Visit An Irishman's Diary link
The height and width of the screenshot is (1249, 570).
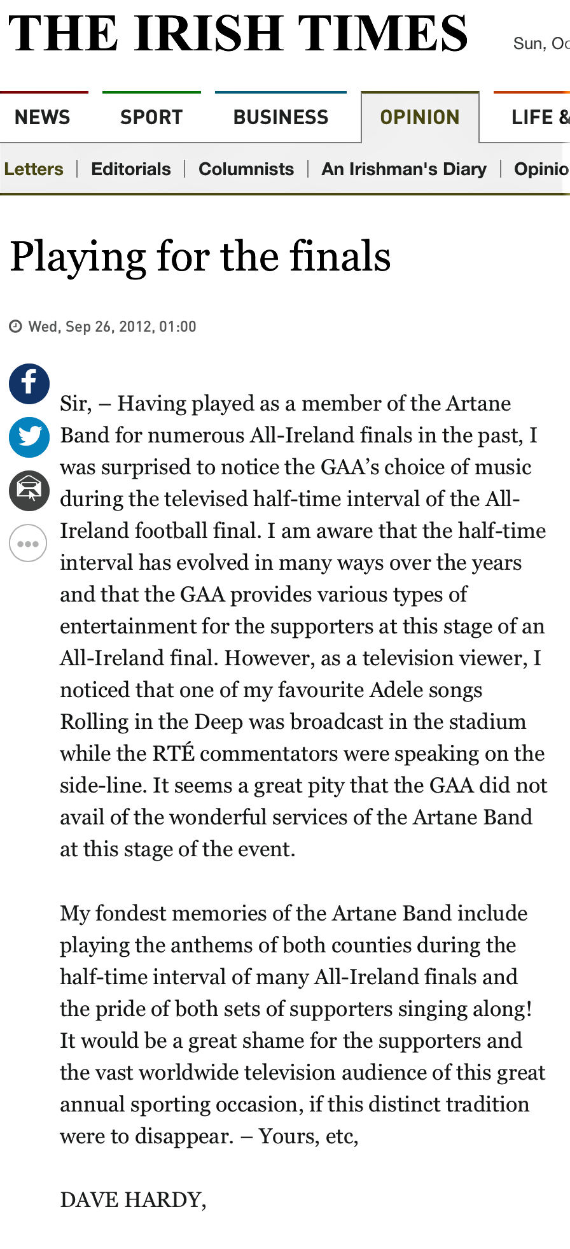pyautogui.click(x=404, y=169)
